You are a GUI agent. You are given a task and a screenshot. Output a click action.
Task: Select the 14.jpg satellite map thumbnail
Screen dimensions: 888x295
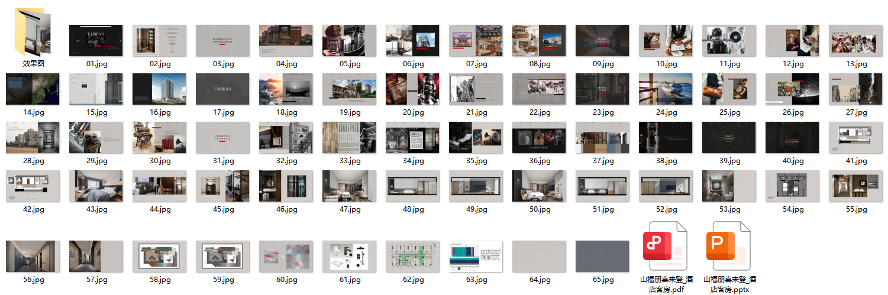[x=33, y=89]
